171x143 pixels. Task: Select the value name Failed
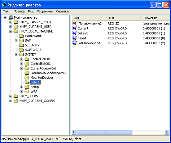(x=81, y=38)
